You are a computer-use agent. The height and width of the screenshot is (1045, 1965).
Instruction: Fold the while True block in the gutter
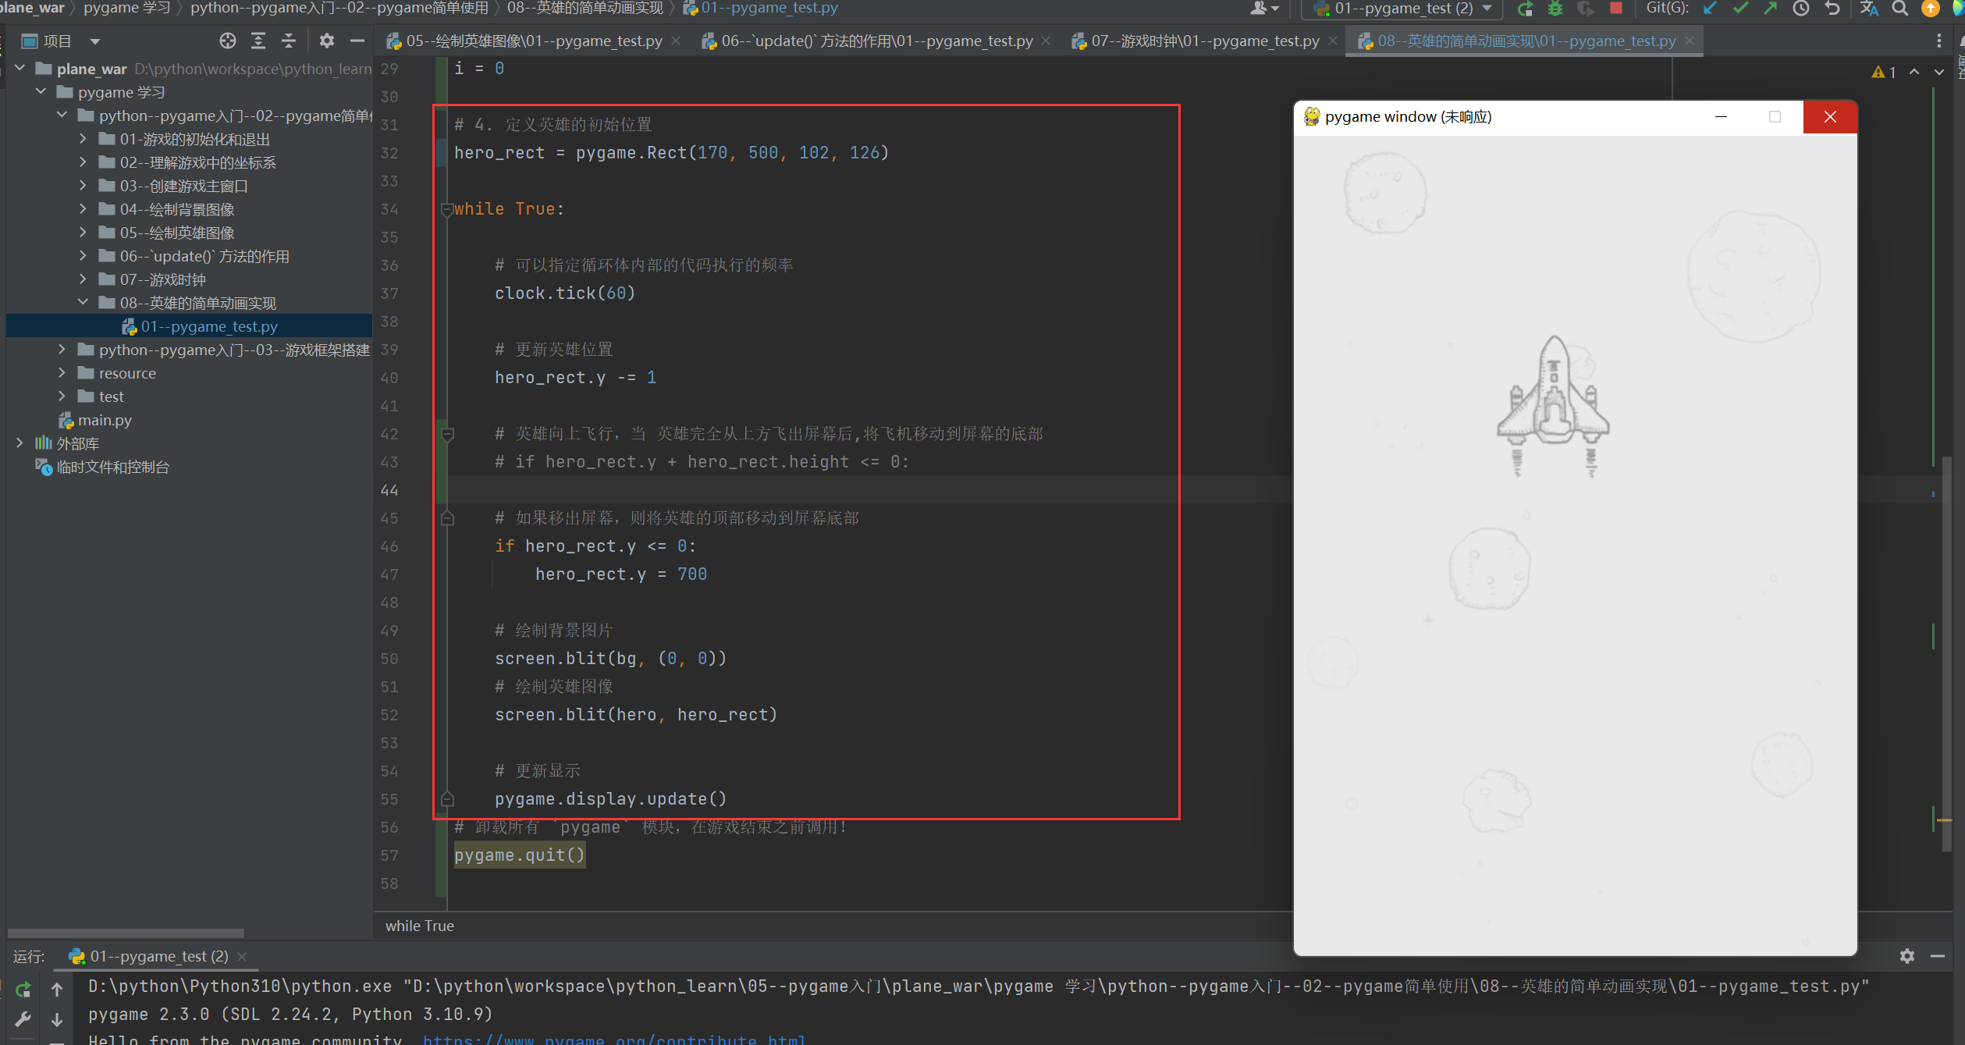click(x=447, y=209)
